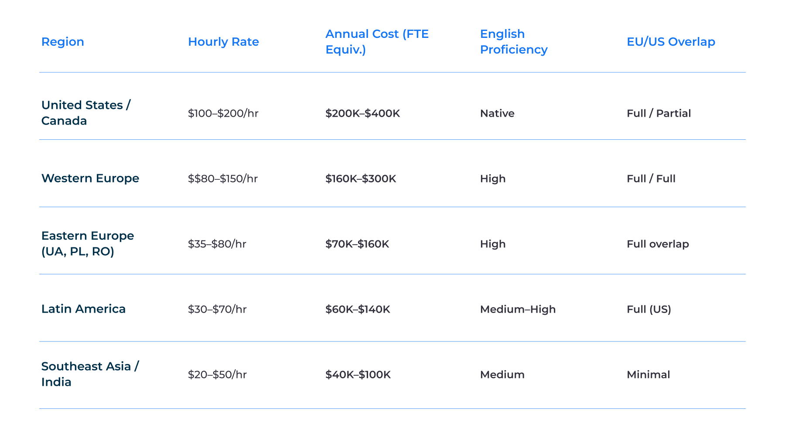Select the Native proficiency cell
The image size is (785, 435).
(x=497, y=113)
